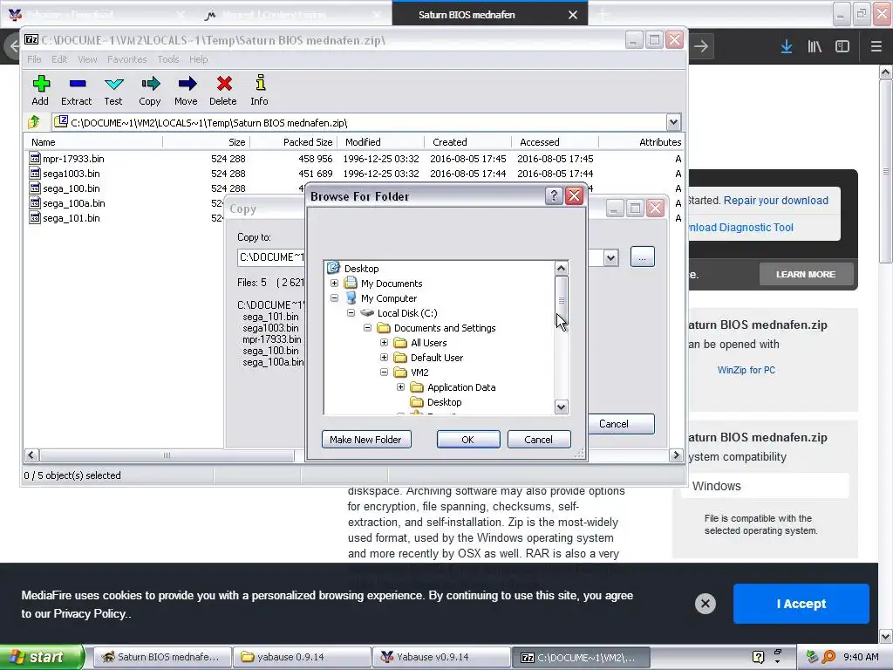Open the browser hamburger menu
Image resolution: width=893 pixels, height=670 pixels.
click(x=876, y=47)
